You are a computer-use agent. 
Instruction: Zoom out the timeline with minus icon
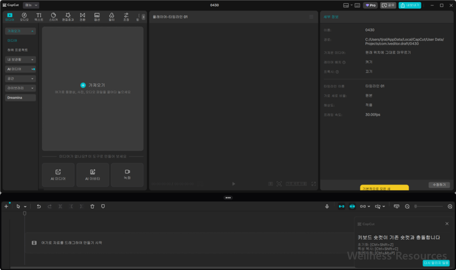(x=407, y=206)
